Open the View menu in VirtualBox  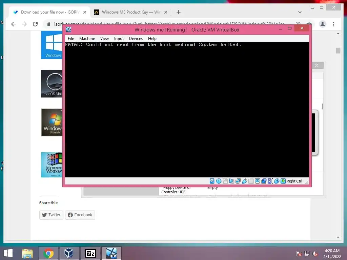[x=104, y=39]
